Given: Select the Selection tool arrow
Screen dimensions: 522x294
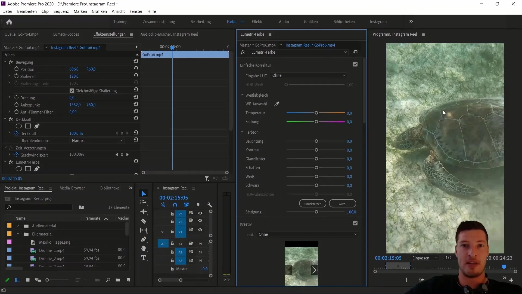Looking at the screenshot, I should point(144,194).
